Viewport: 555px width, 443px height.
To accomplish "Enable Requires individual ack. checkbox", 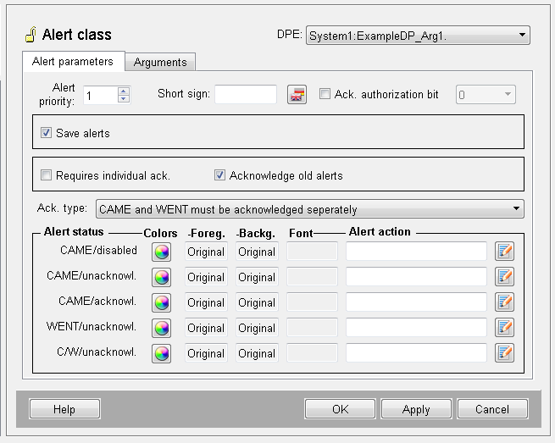I will pos(47,175).
